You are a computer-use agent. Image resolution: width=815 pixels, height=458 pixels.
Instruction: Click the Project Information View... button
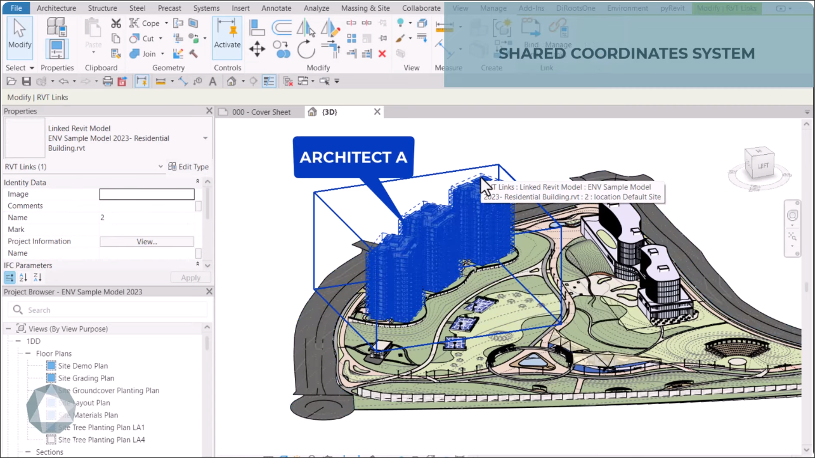147,242
